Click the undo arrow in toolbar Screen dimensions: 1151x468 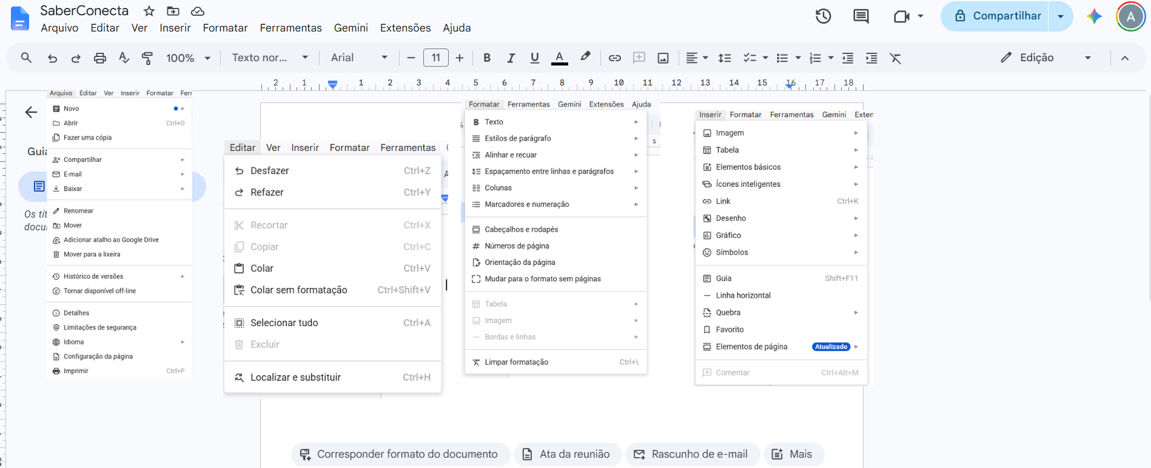pos(53,58)
